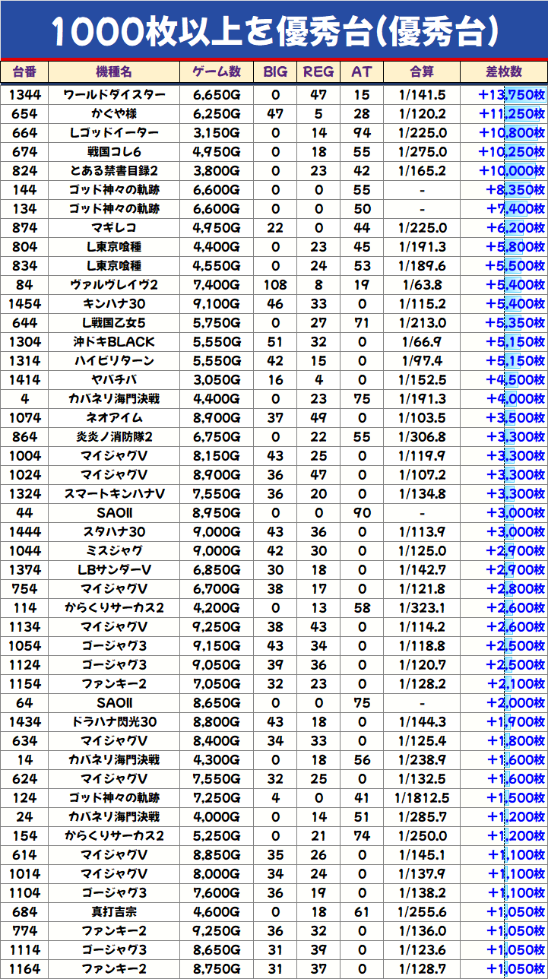Click machine number 44
The image size is (548, 979).
click(24, 513)
